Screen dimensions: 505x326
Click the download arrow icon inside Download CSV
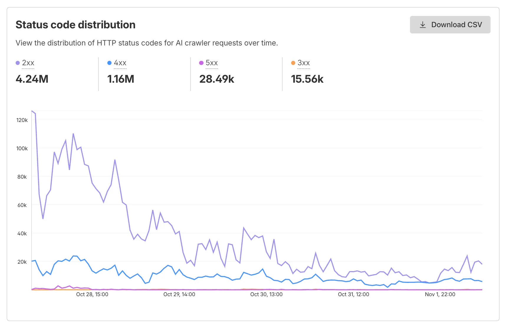click(422, 25)
